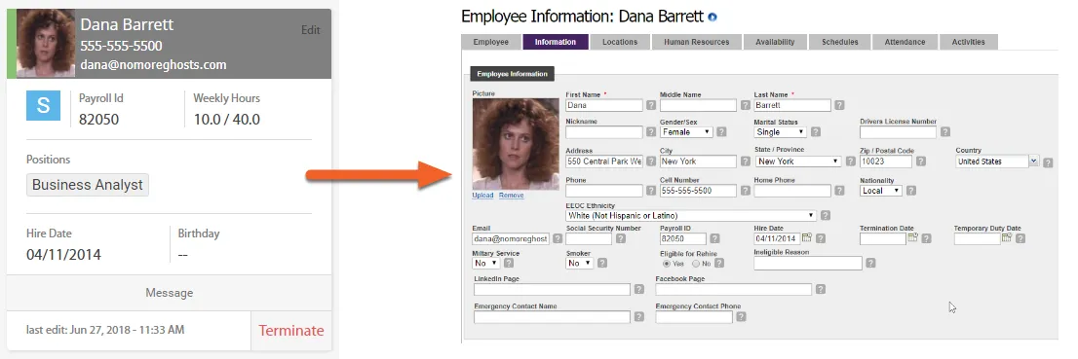Click the employee picture in the form
This screenshot has height=359, width=1078.
(516, 144)
